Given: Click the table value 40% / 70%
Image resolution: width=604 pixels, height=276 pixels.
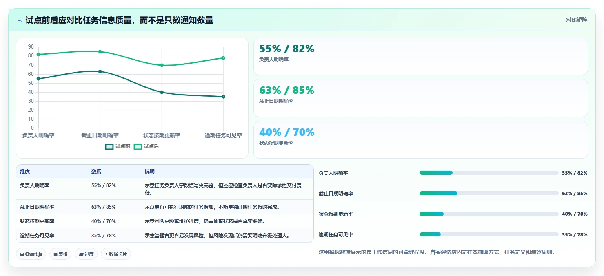Looking at the screenshot, I should pos(104,221).
